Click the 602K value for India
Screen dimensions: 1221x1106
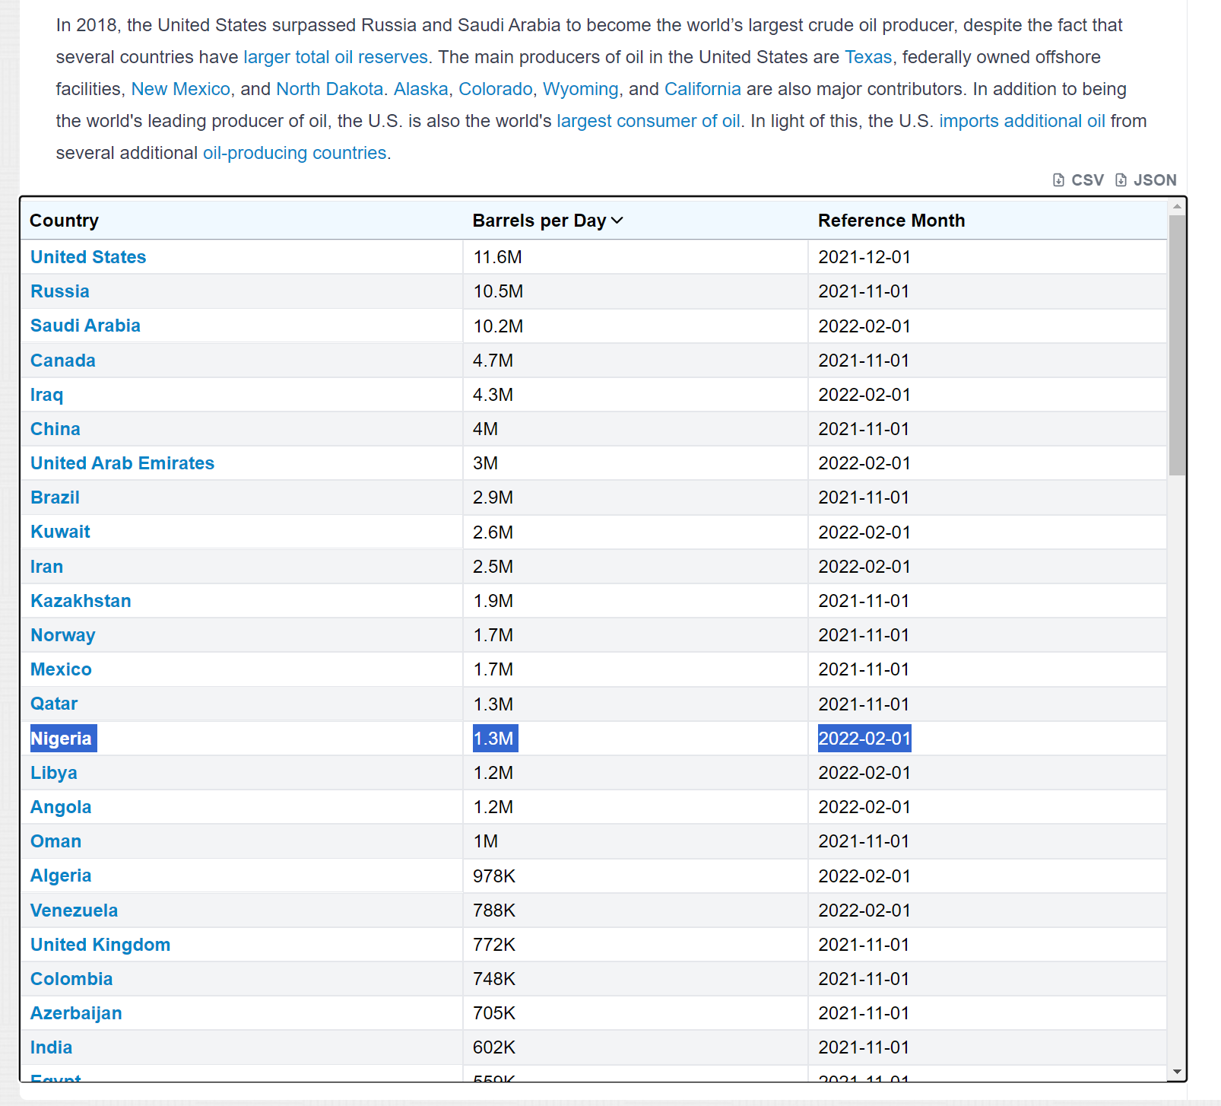(x=494, y=1047)
